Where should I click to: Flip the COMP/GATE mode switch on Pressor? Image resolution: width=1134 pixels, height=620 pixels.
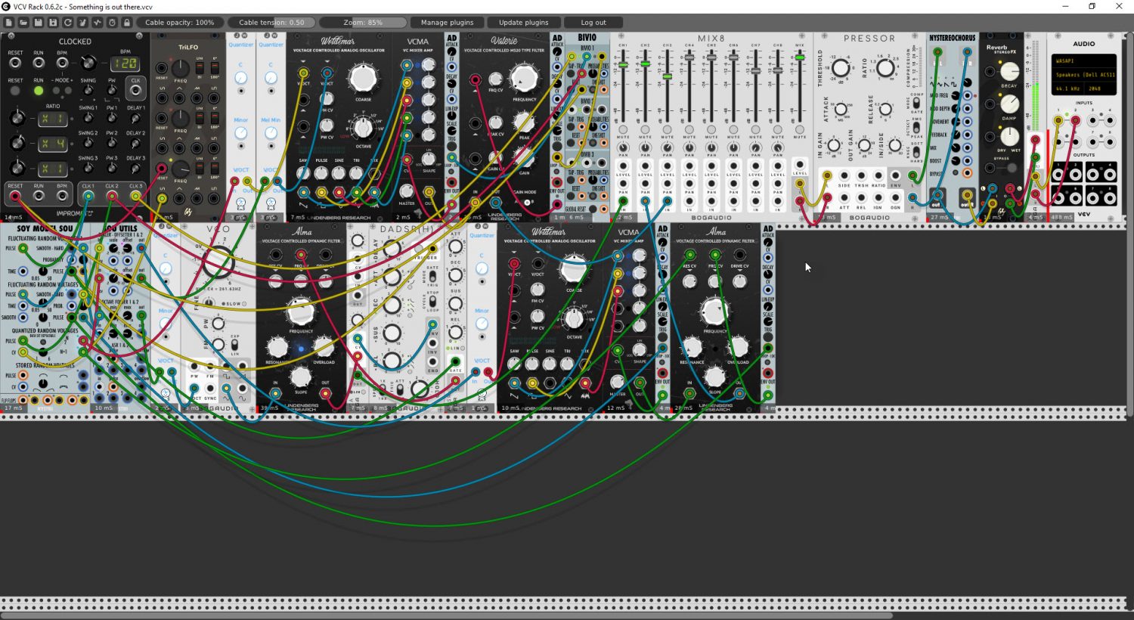pos(916,103)
